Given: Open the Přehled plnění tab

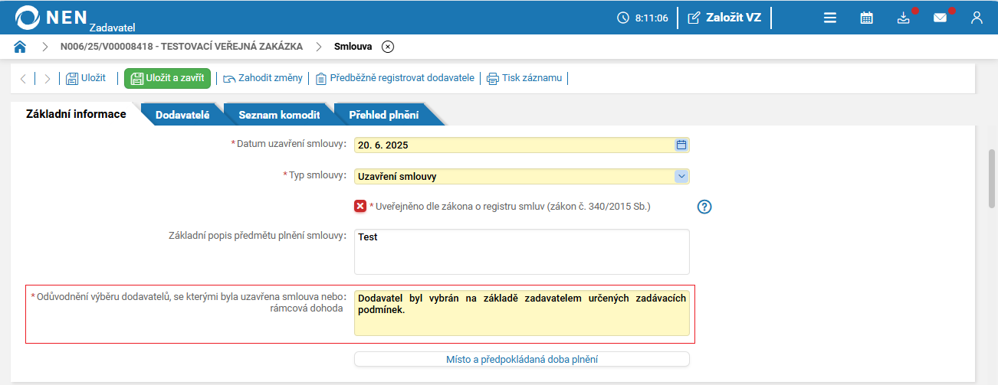Looking at the screenshot, I should 383,115.
